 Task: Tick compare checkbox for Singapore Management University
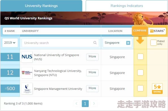pos(140,88)
